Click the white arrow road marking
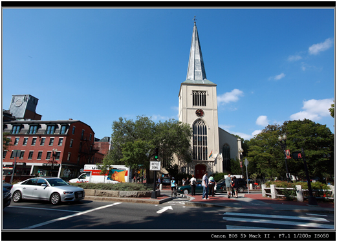The height and width of the screenshot is (242, 337). point(164,209)
